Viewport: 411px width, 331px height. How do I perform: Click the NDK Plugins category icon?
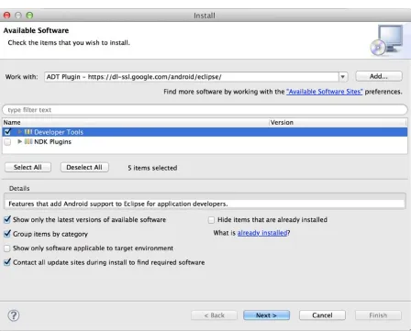click(28, 141)
